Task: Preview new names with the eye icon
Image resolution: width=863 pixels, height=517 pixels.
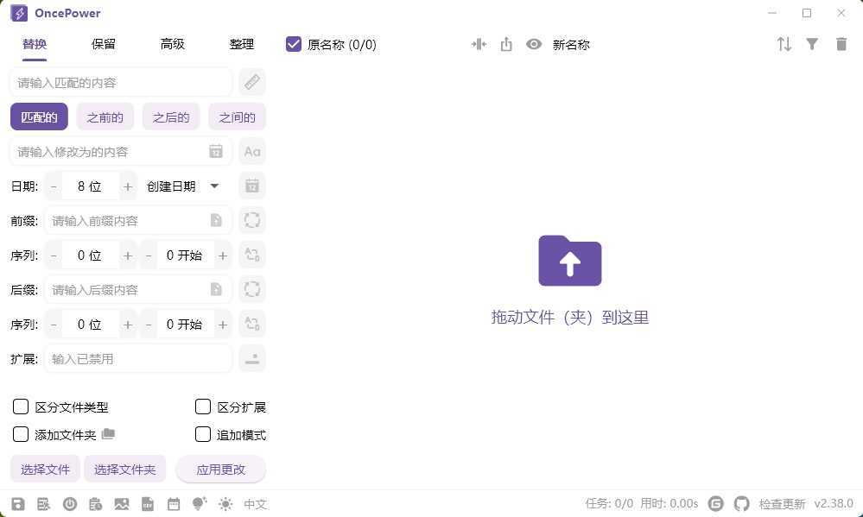Action: (x=534, y=44)
